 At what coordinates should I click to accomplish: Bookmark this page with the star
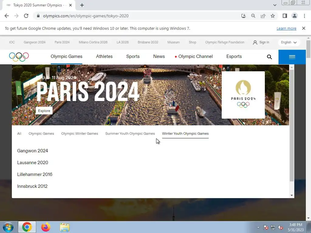273,16
